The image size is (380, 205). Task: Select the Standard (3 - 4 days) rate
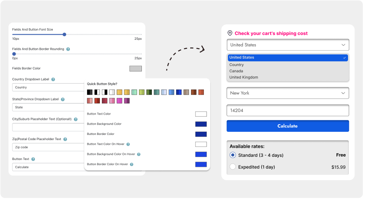point(233,155)
